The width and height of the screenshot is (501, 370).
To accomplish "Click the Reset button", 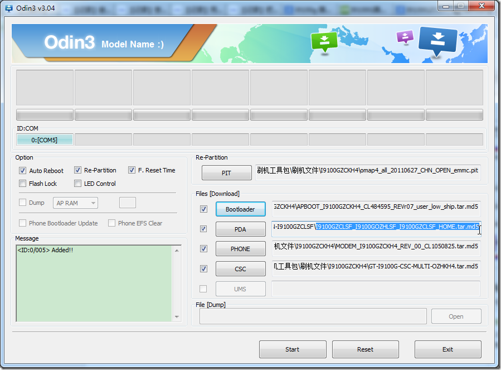I will 366,349.
